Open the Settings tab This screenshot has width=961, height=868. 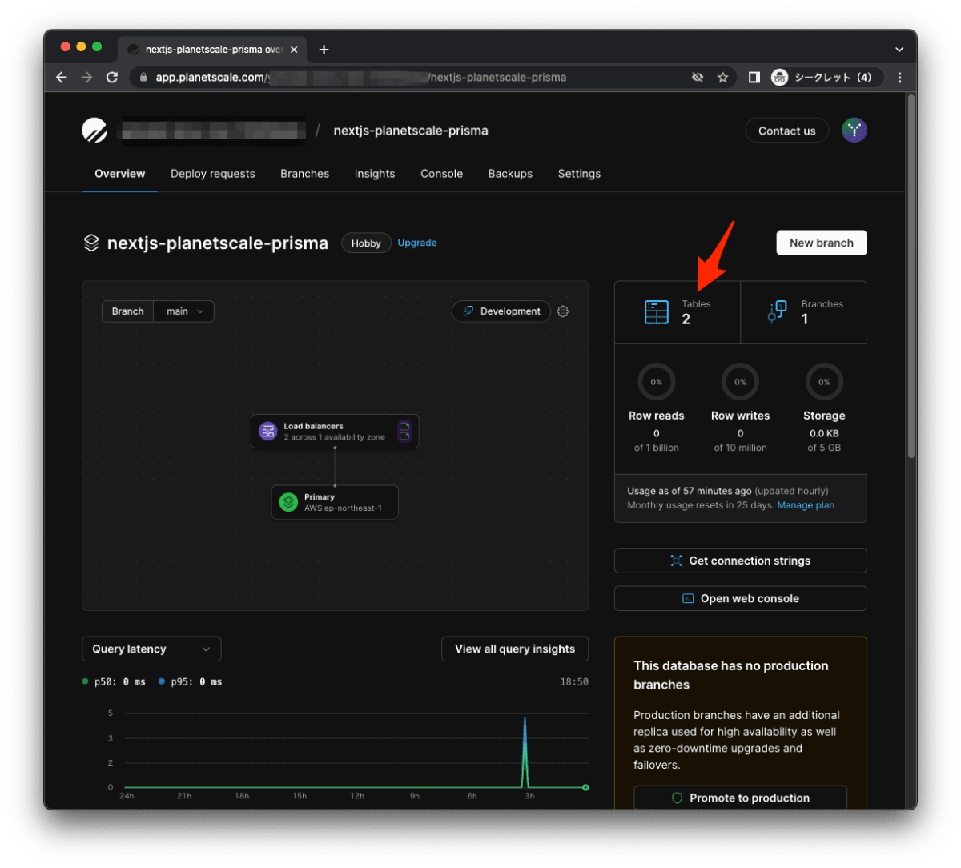(579, 174)
